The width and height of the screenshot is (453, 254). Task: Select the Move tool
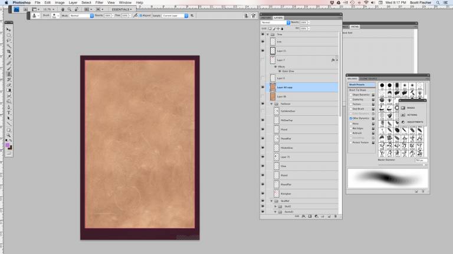click(x=9, y=29)
